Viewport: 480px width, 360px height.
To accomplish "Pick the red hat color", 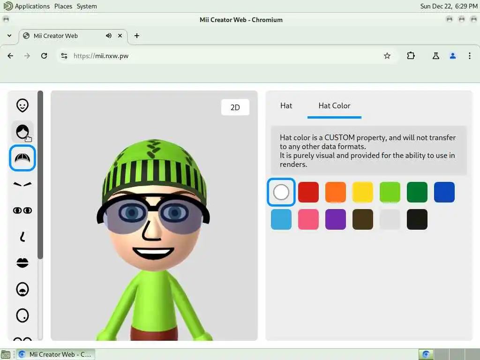I will [308, 192].
